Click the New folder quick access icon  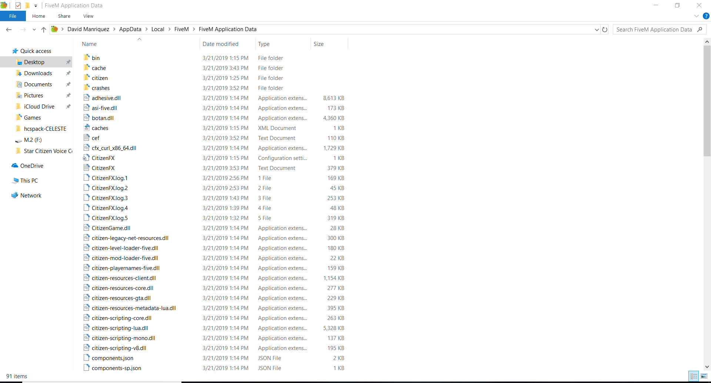27,6
